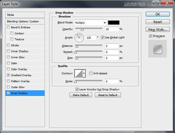Select the Styles list entry
This screenshot has height=133, width=175.
point(25,15)
